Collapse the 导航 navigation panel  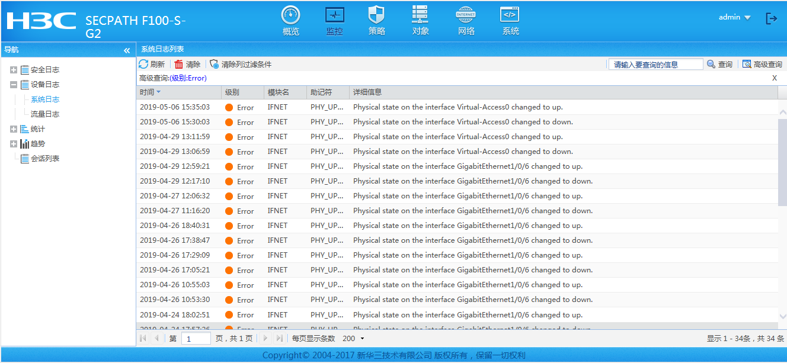[127, 51]
